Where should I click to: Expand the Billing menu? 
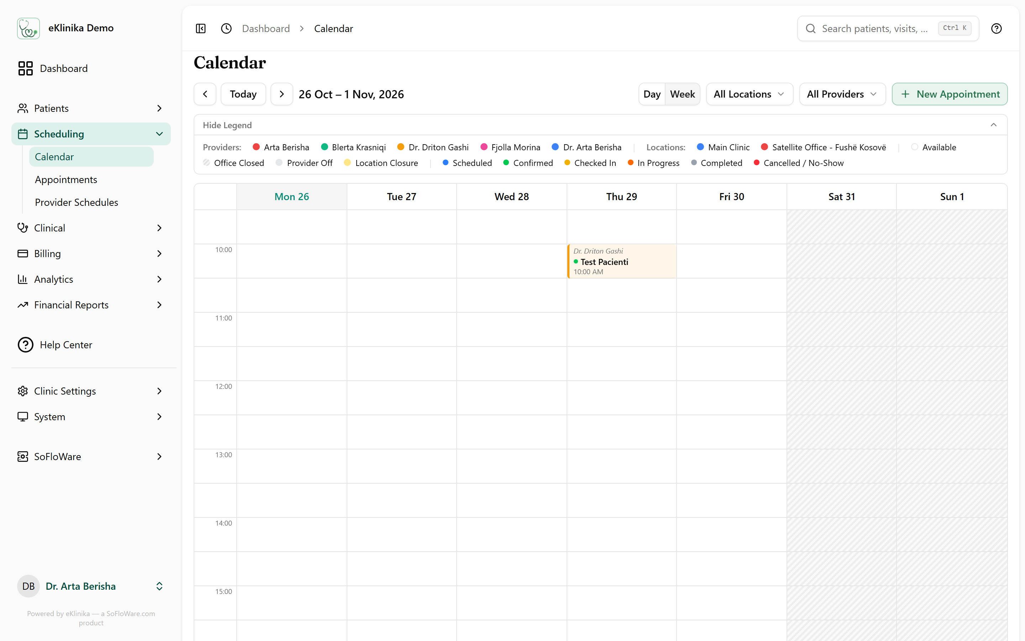pos(91,254)
